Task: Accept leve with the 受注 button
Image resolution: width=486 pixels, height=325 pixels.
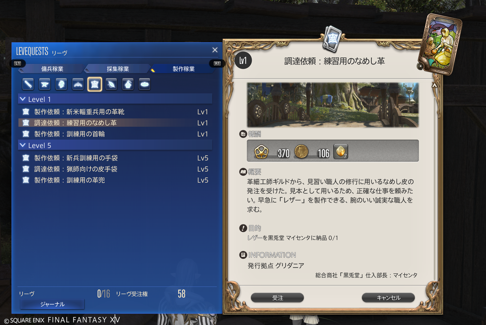Action: 277,298
